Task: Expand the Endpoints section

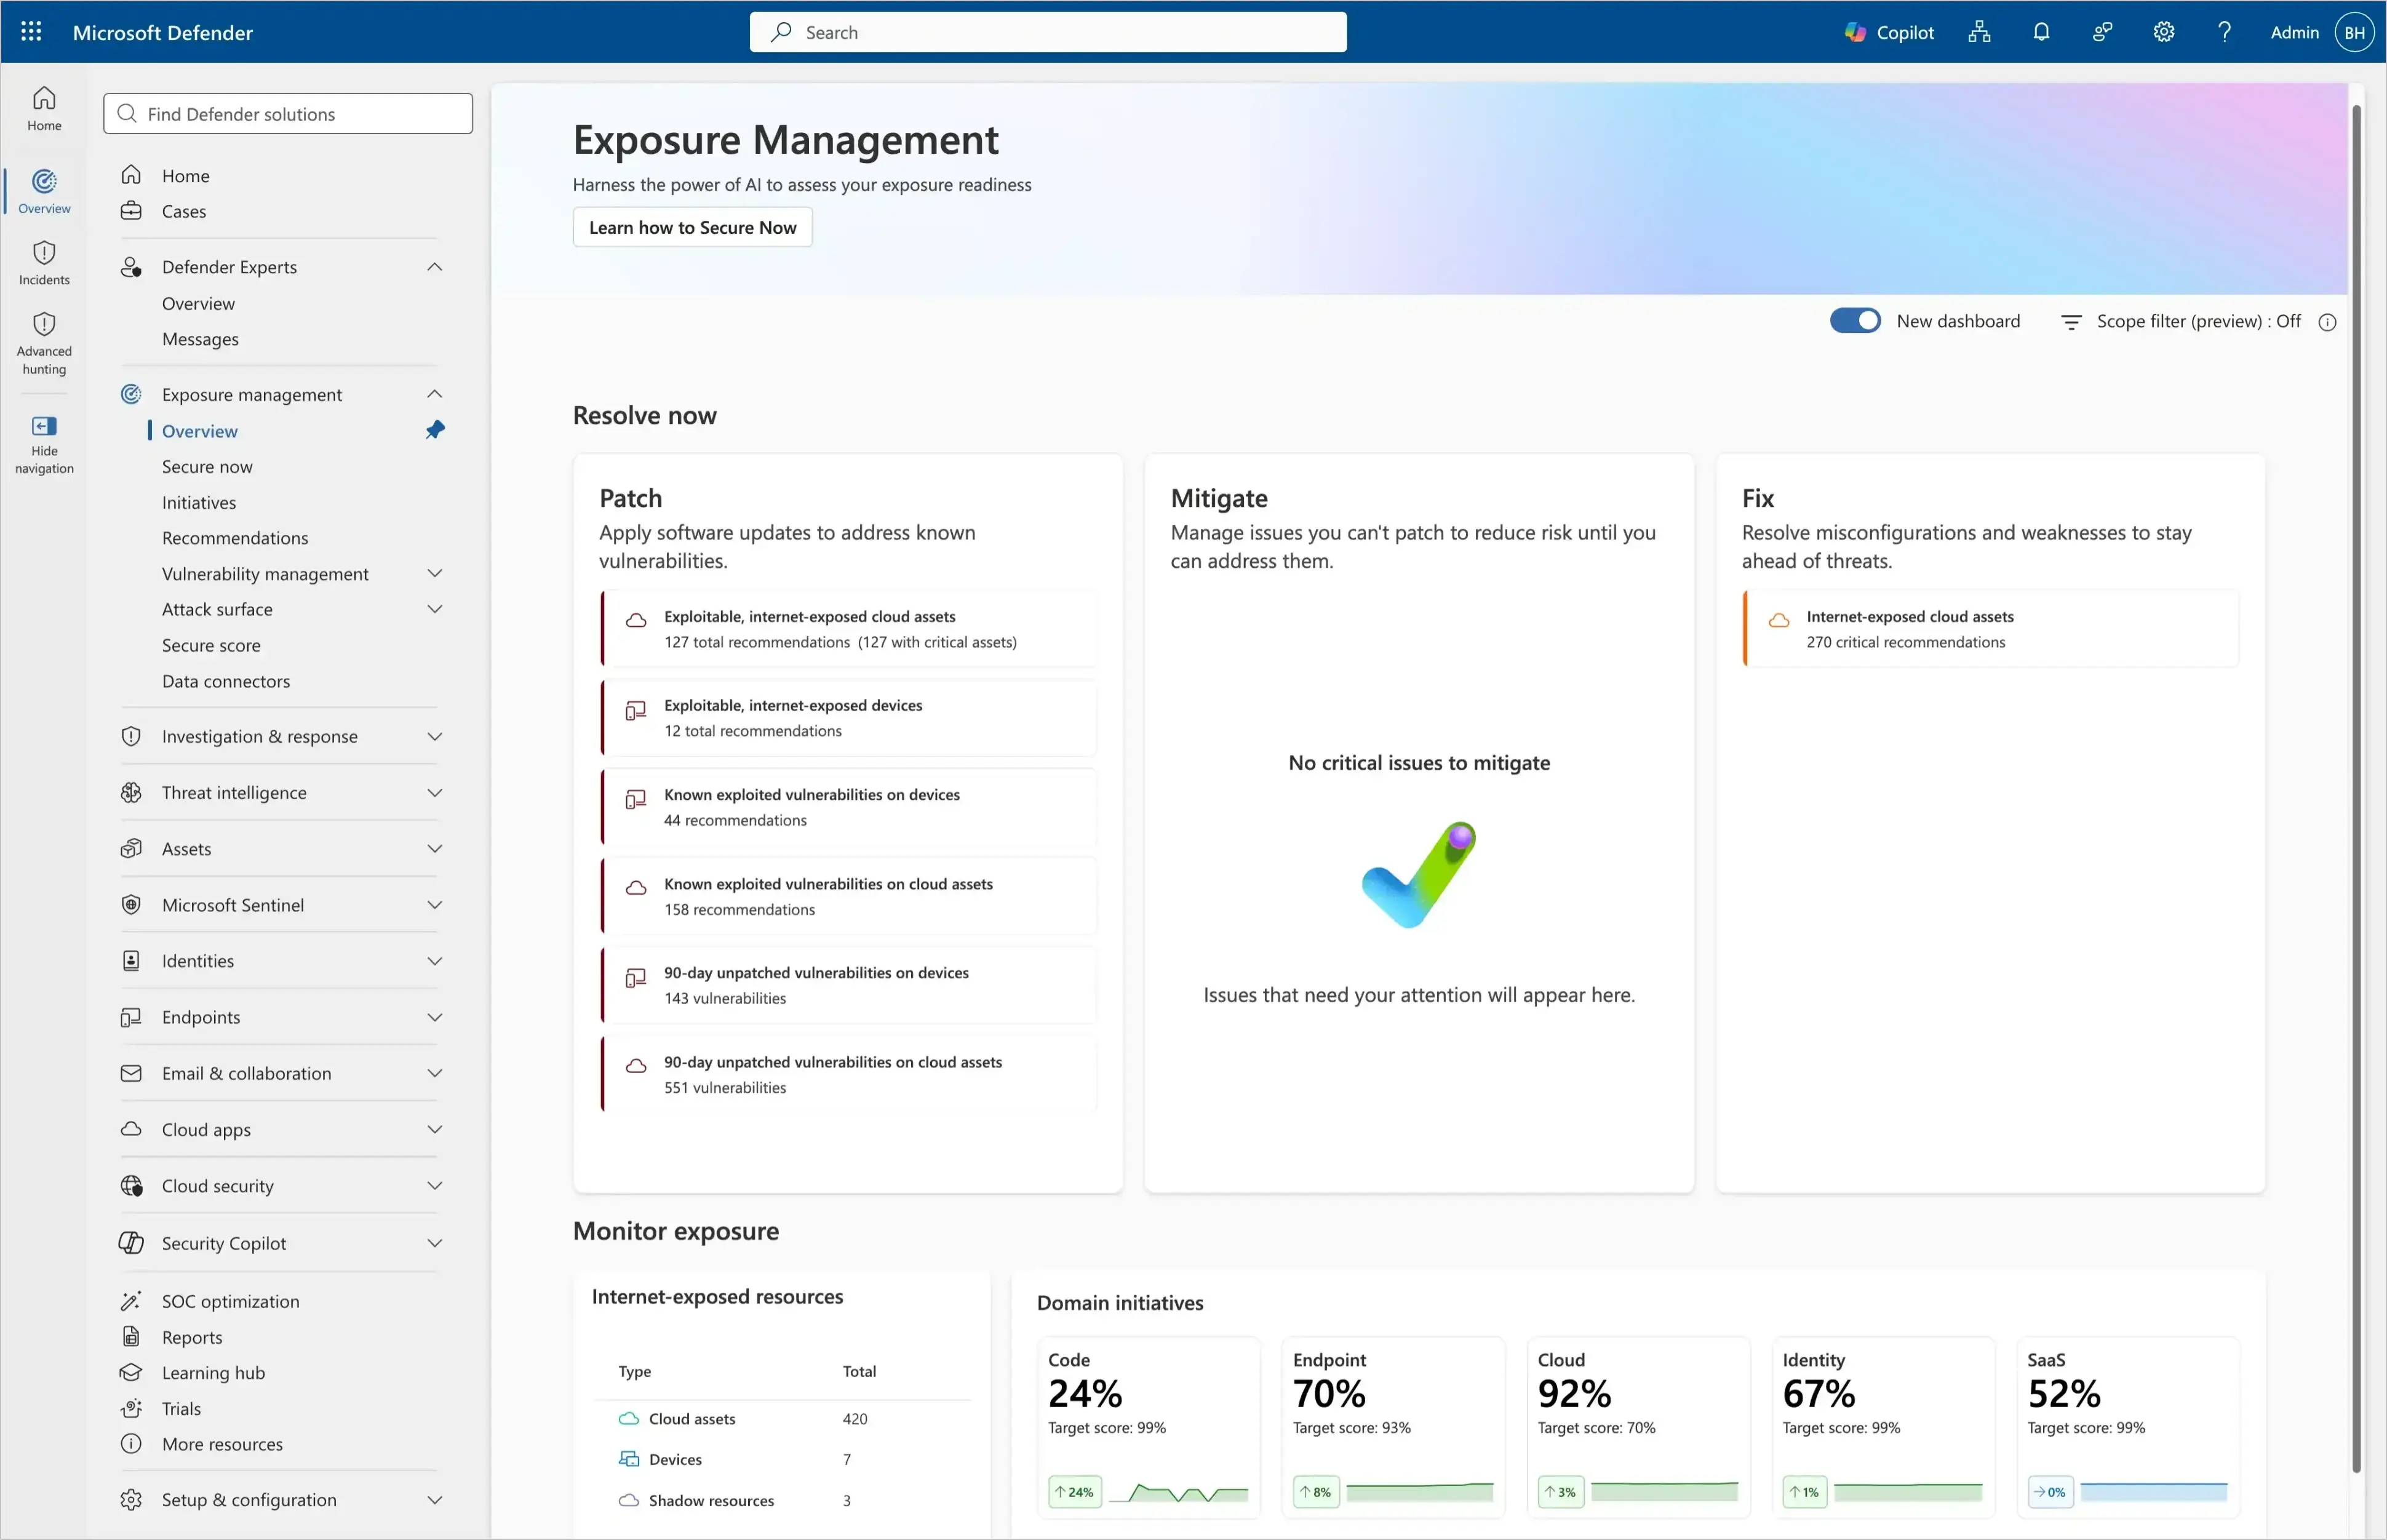Action: click(x=435, y=1017)
